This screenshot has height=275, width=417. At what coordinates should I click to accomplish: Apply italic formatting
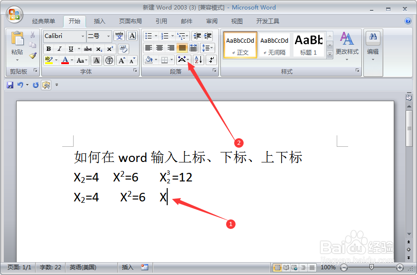click(x=59, y=49)
